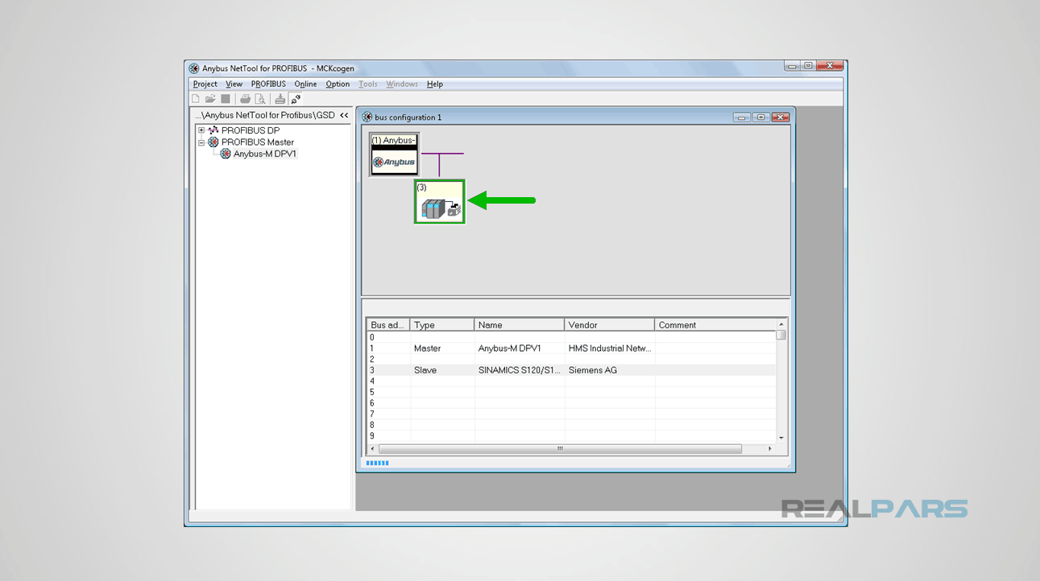Image resolution: width=1040 pixels, height=581 pixels.
Task: Collapse the GSD device library panel
Action: [344, 115]
